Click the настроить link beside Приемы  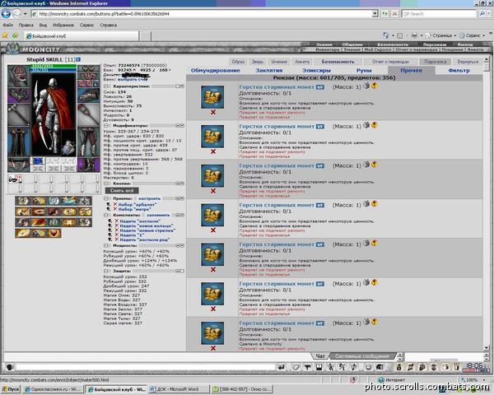click(x=150, y=198)
